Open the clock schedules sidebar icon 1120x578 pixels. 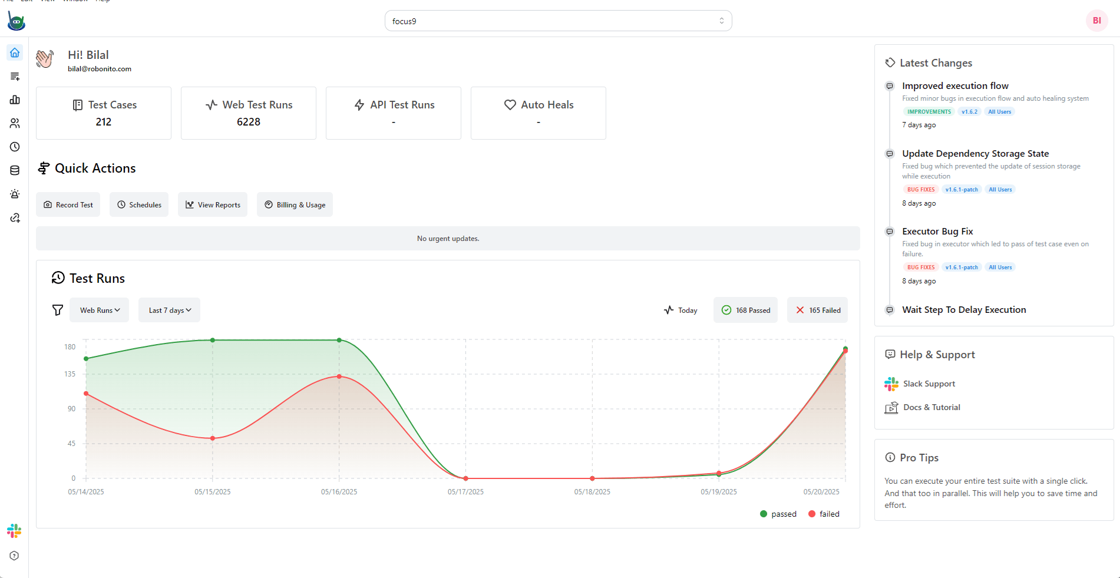tap(15, 147)
